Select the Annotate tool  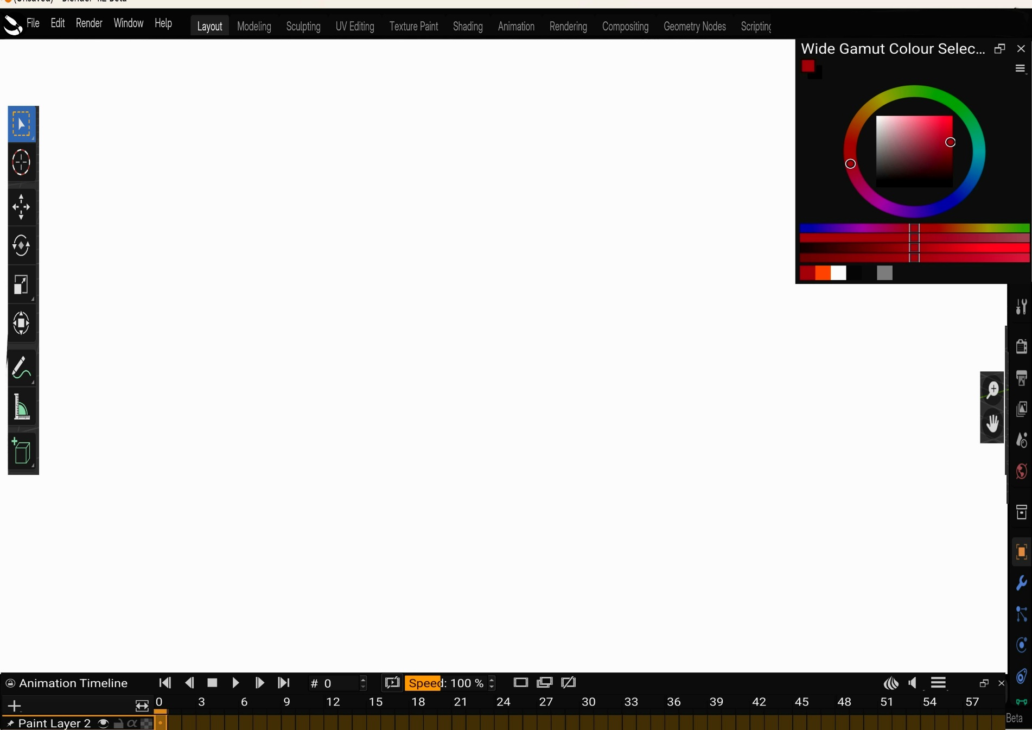[x=22, y=369]
